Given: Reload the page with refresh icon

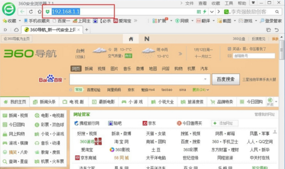Looking at the screenshot, I should (31, 12).
